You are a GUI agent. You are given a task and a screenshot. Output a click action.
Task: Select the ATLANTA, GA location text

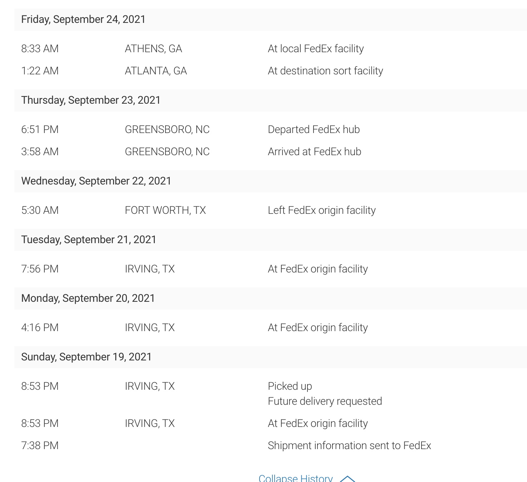tap(156, 71)
